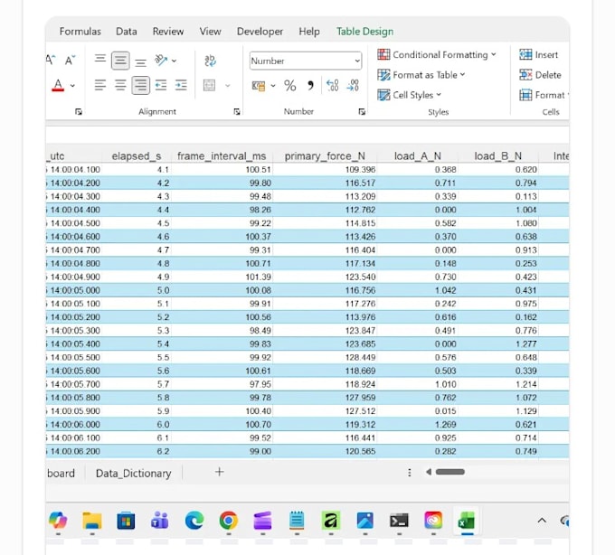615x555 pixels.
Task: Open Microsoft Teams from the taskbar
Action: (x=160, y=521)
